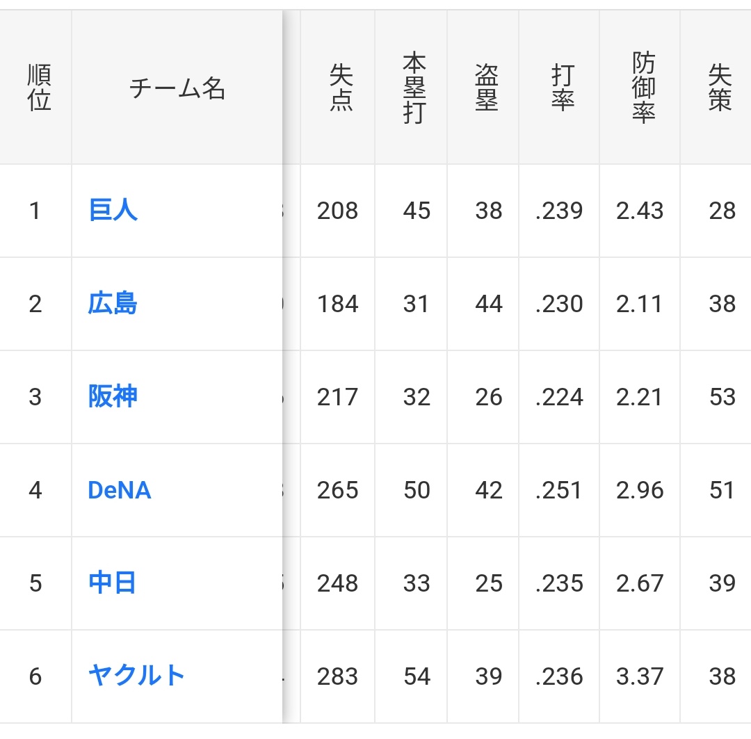This screenshot has width=751, height=739.
Task: Click DeNA's batting average .251
Action: pyautogui.click(x=558, y=490)
